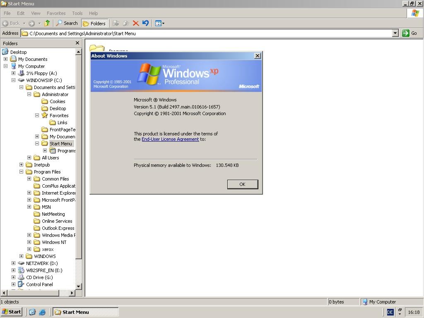Click the folder tree scroll down arrow
Screen dimensions: 424x318
point(78,286)
